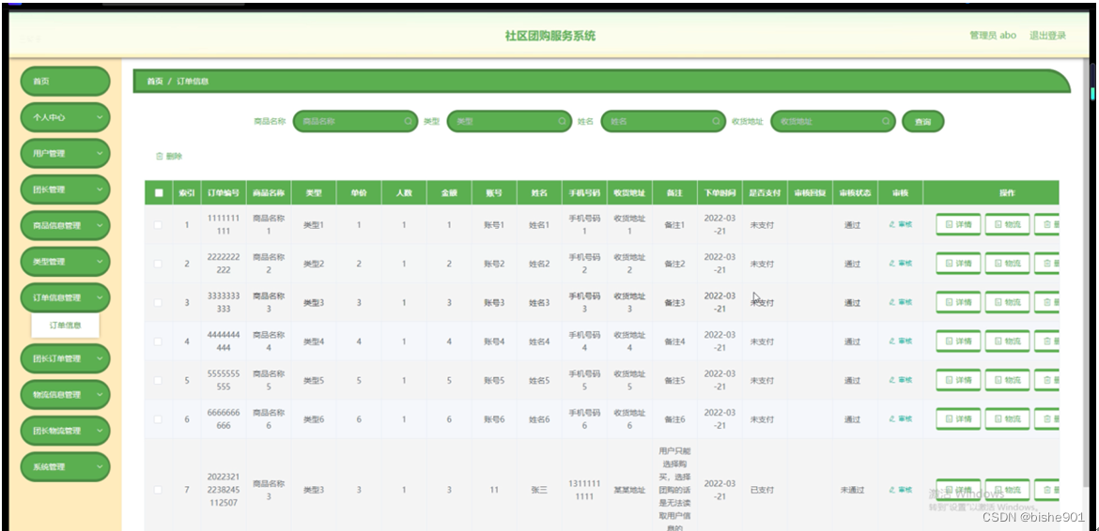Open 详情 for order 1111111111
This screenshot has height=531, width=1099.
958,224
